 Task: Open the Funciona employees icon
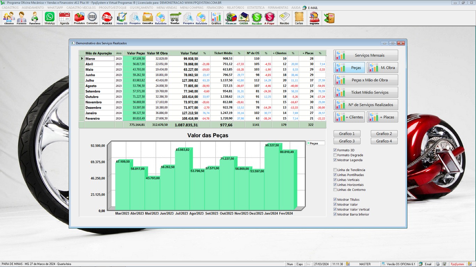[x=34, y=18]
